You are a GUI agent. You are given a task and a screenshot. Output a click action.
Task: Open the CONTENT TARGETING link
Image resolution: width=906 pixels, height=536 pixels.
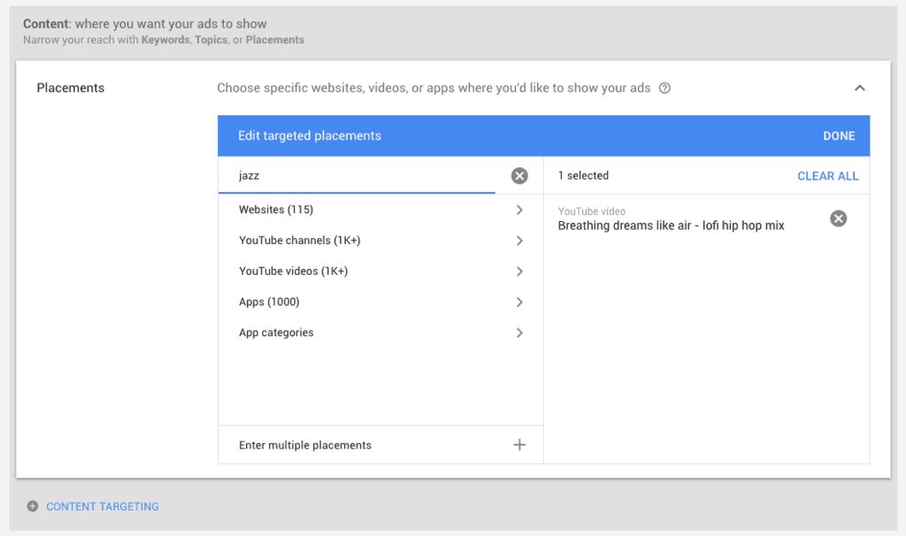pyautogui.click(x=103, y=507)
